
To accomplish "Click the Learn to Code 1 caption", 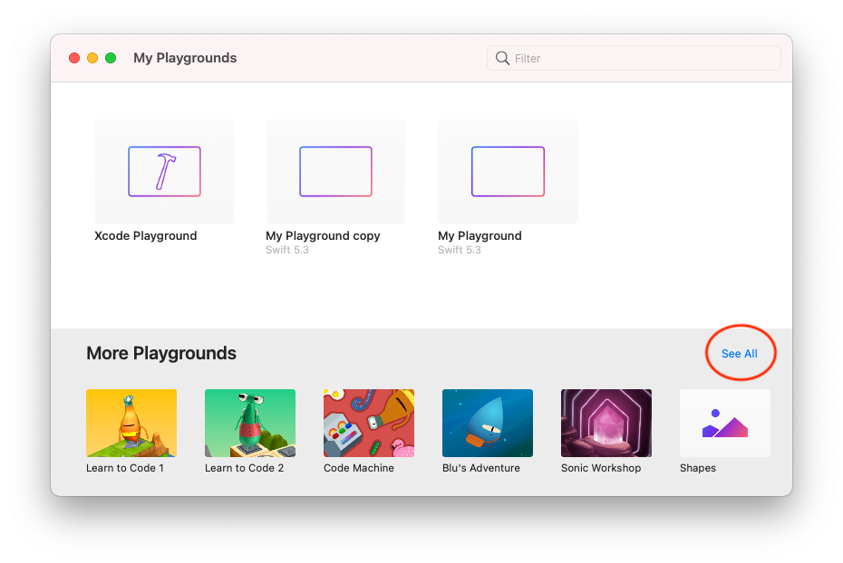I will [x=125, y=468].
